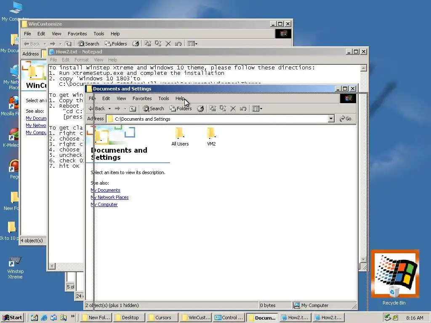
Task: Open Help menu in Documents and Settings
Action: coord(180,98)
